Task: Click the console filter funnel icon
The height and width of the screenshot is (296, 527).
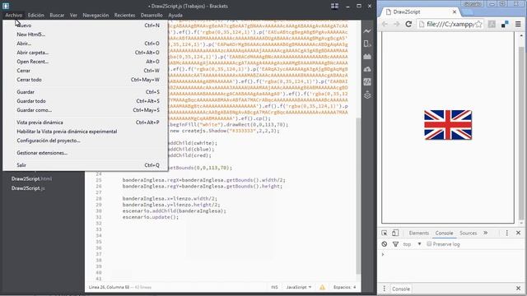Action: tap(395, 244)
